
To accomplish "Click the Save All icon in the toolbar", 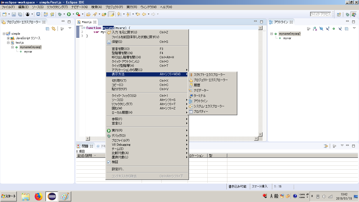I will point(20,14).
